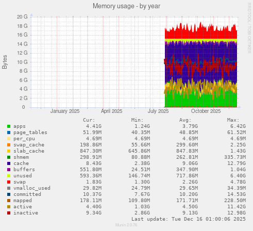Select the 'slab_cache' legend label
This screenshot has height=231, width=253.
(x=29, y=151)
